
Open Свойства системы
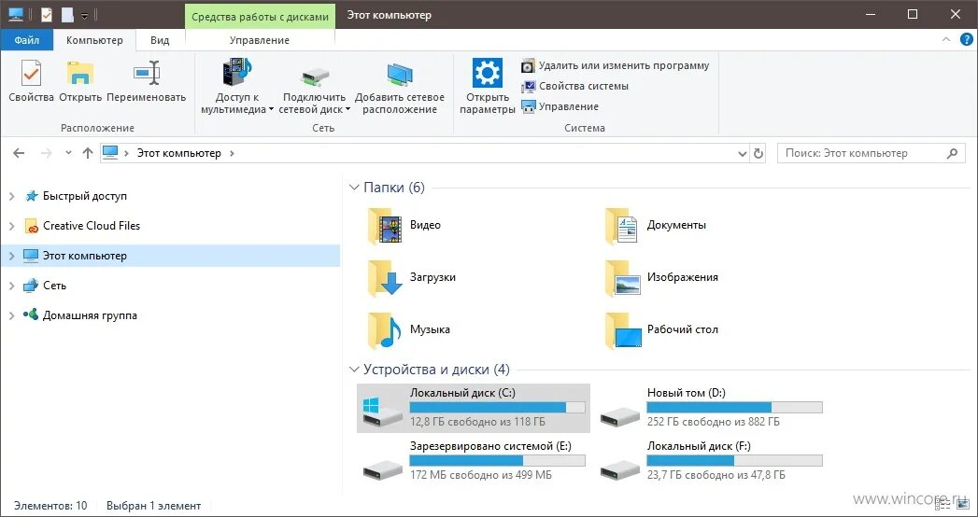coord(575,86)
